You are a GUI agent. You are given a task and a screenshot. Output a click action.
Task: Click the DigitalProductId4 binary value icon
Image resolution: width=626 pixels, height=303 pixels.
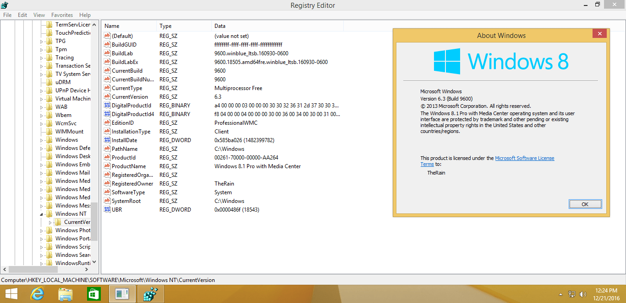coord(108,114)
